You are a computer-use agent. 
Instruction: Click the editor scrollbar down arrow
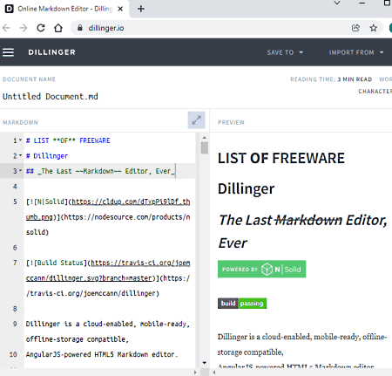coord(205,363)
